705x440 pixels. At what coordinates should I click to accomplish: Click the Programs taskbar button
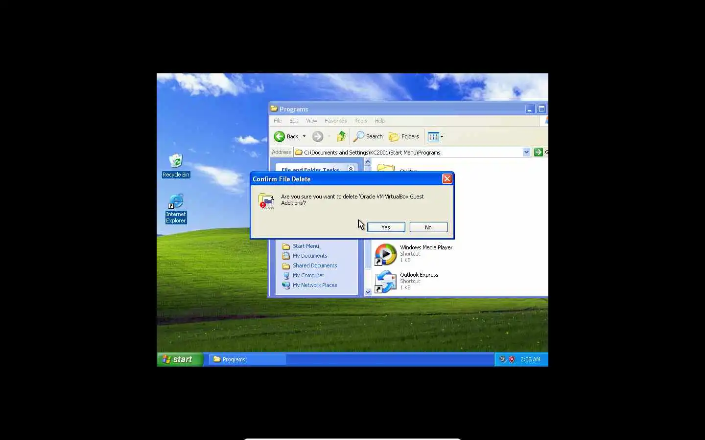click(247, 359)
